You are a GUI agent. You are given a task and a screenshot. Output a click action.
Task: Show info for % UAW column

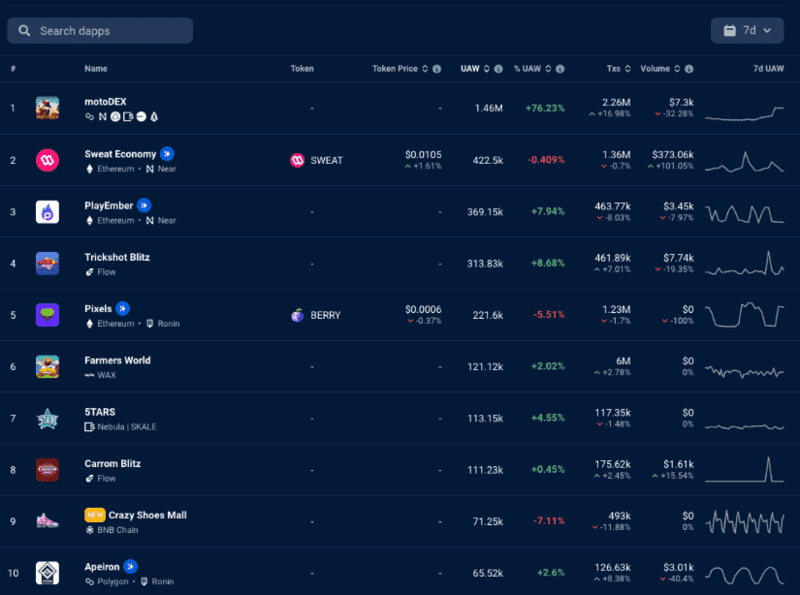point(560,69)
